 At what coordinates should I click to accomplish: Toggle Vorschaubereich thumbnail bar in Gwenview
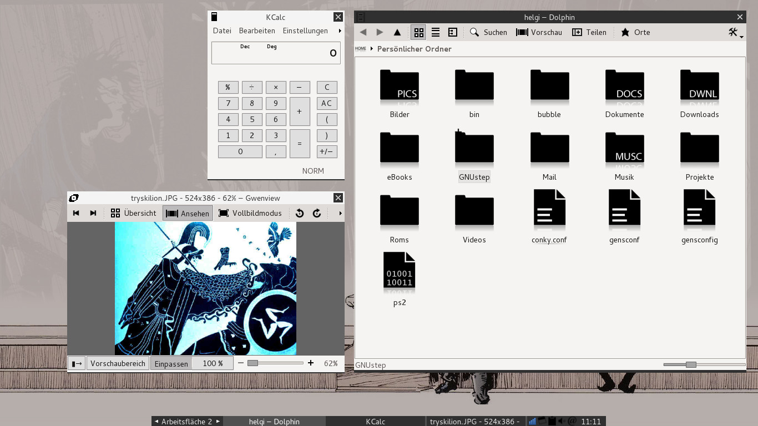pos(118,363)
